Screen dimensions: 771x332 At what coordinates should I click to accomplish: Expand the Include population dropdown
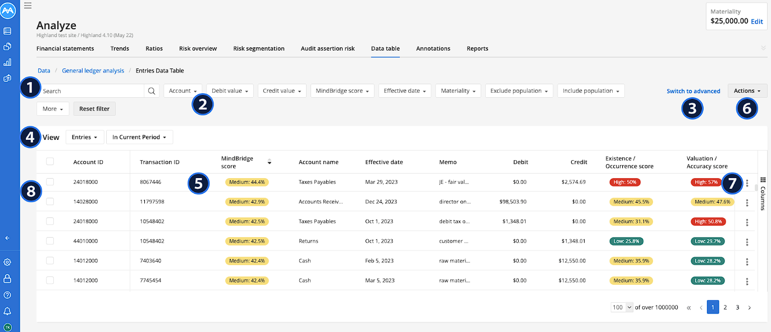[x=591, y=91]
